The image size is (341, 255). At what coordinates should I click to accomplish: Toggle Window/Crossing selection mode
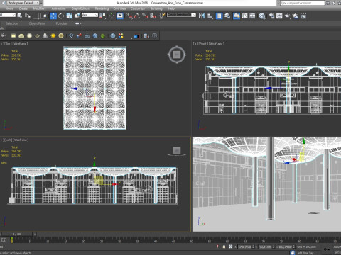44,16
